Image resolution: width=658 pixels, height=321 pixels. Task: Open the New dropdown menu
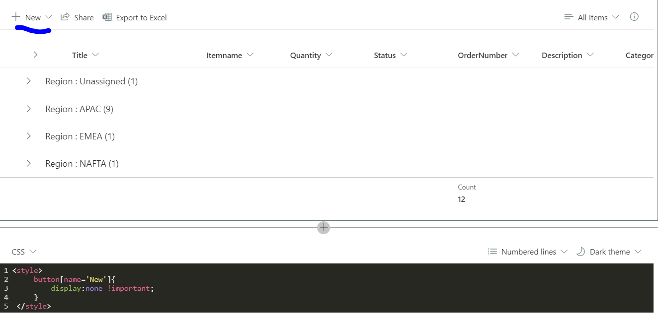point(48,17)
